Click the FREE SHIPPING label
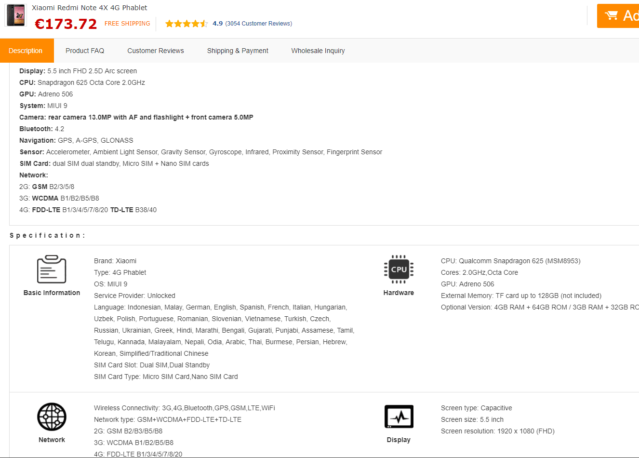This screenshot has width=639, height=458. tap(127, 24)
